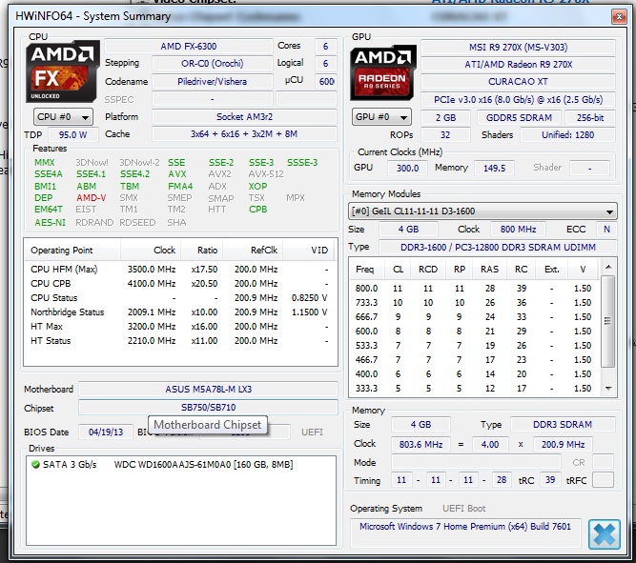
Task: Click the AMD FX Unlocked CPU logo
Action: [63, 71]
